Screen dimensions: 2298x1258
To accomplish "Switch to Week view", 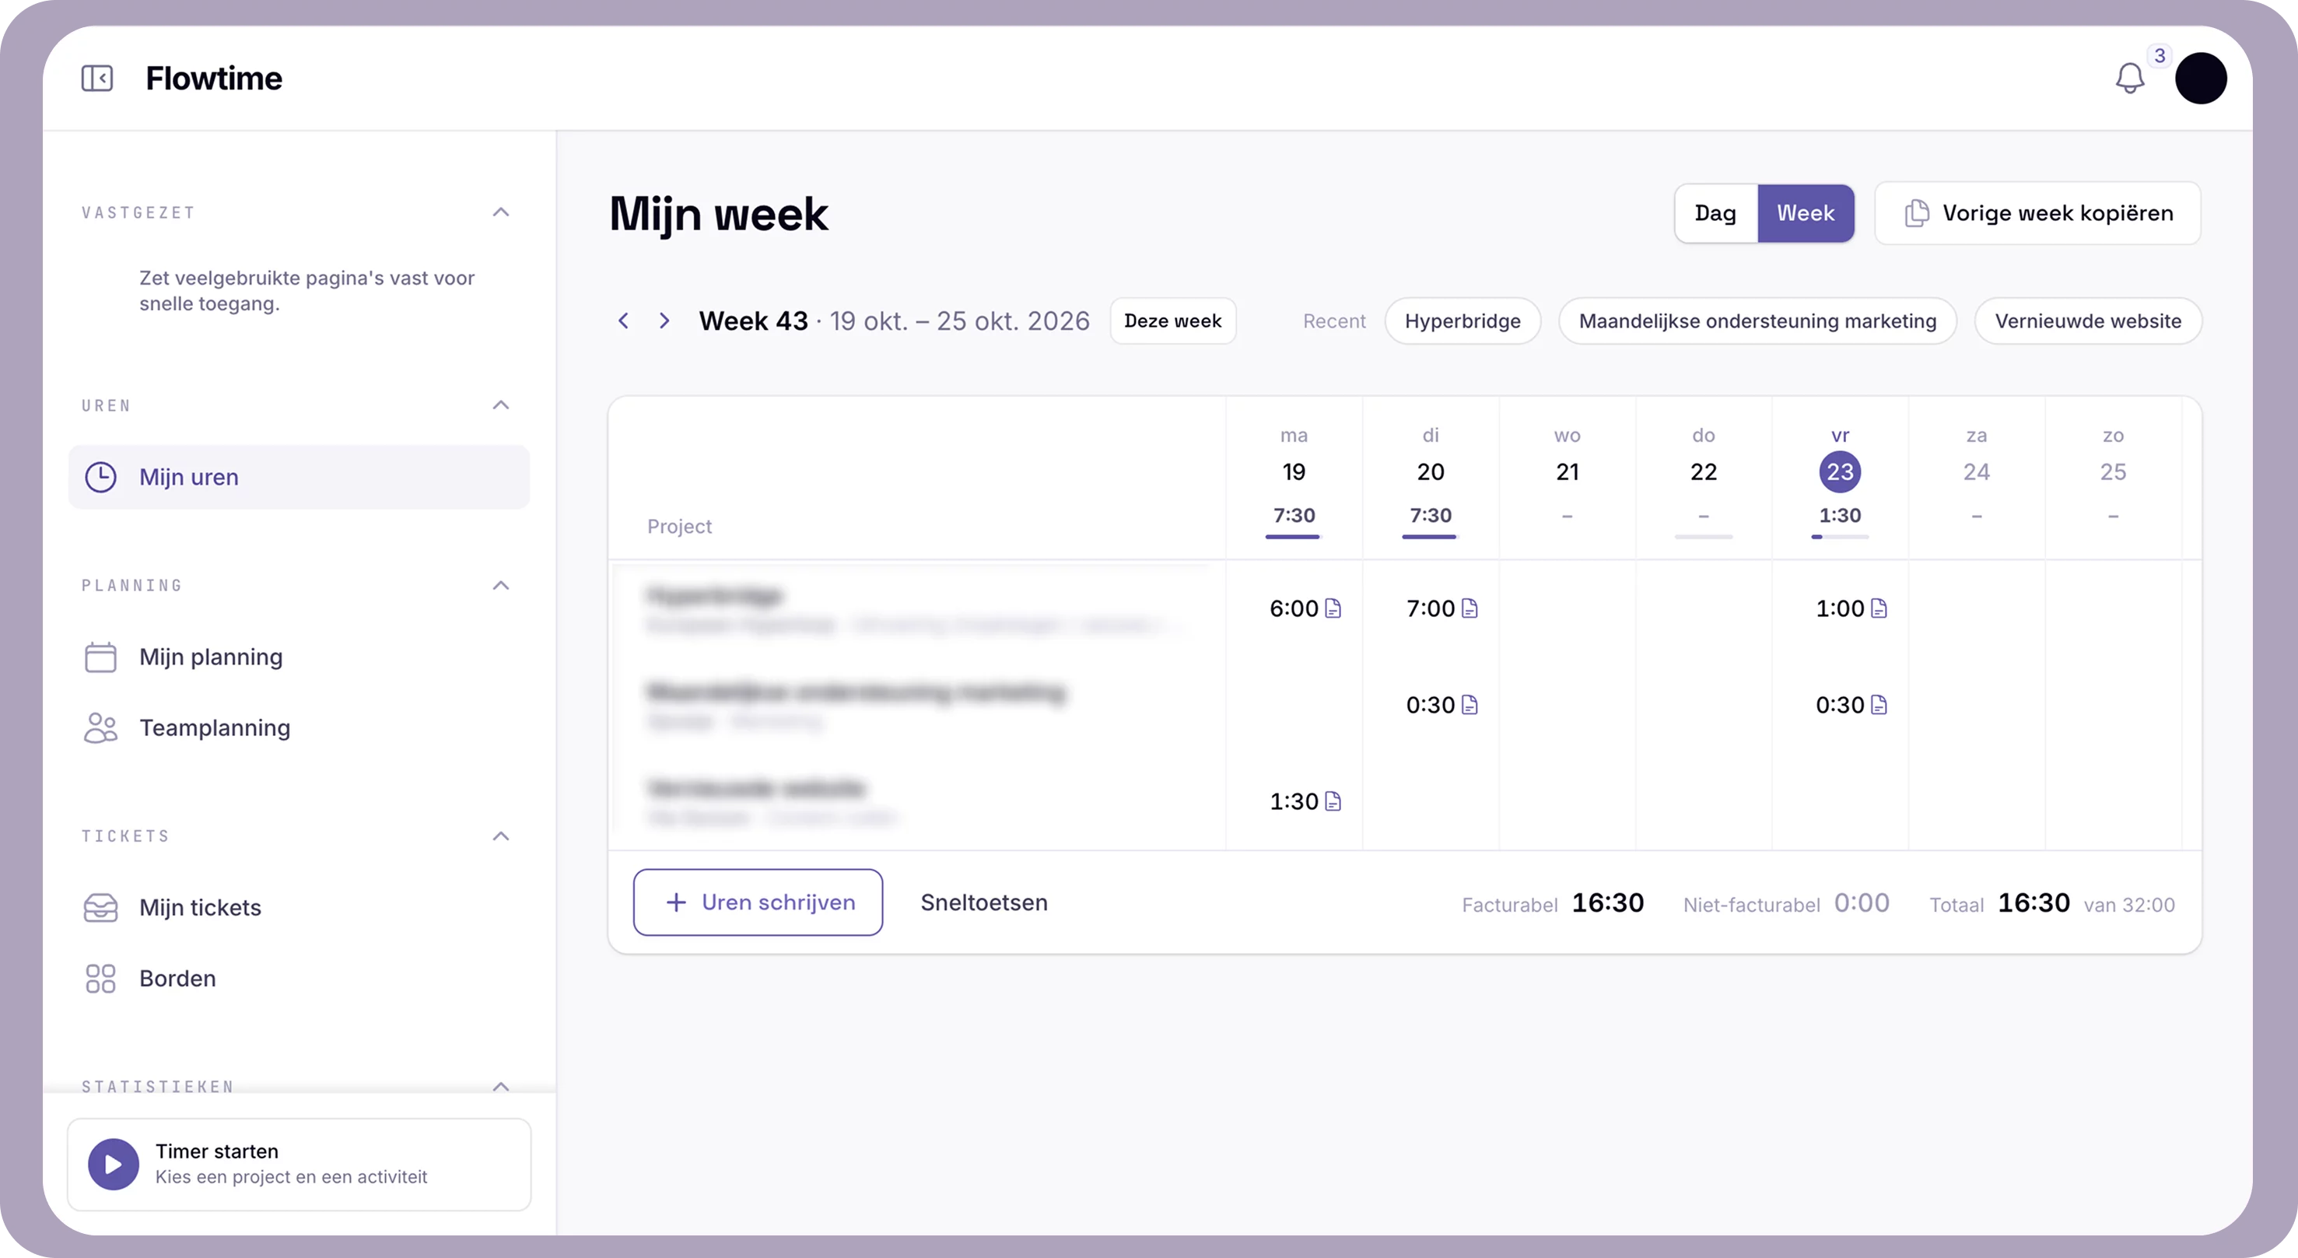I will 1806,213.
